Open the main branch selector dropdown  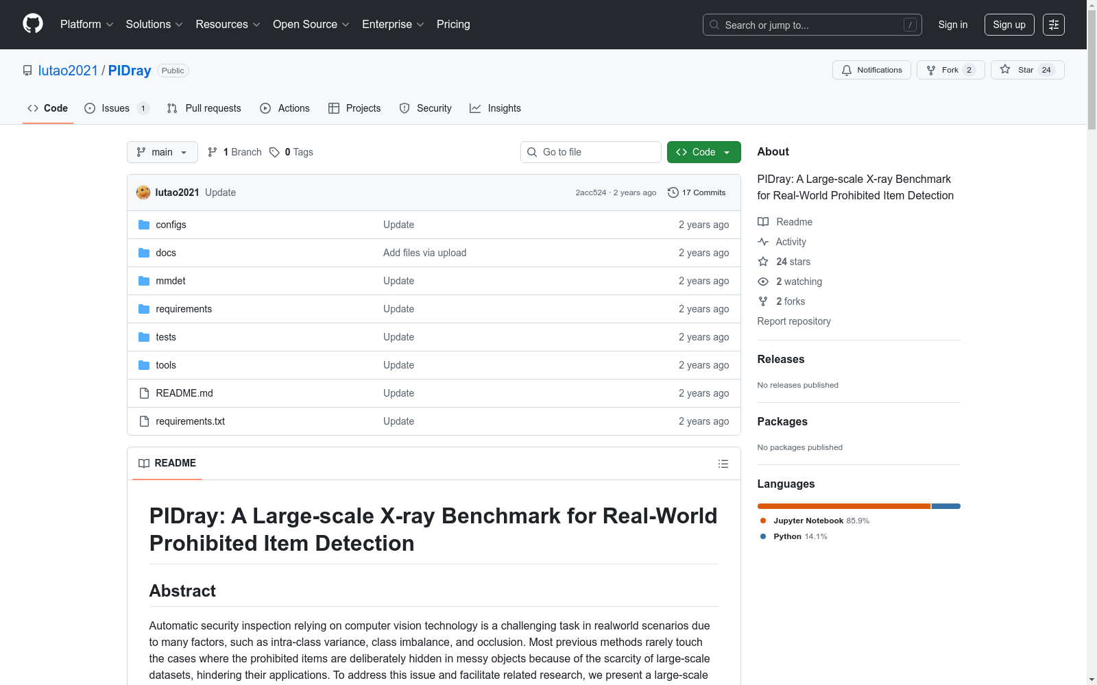[x=162, y=152]
